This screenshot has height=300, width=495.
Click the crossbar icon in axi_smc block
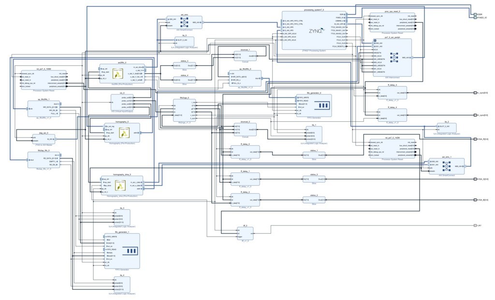(x=184, y=22)
